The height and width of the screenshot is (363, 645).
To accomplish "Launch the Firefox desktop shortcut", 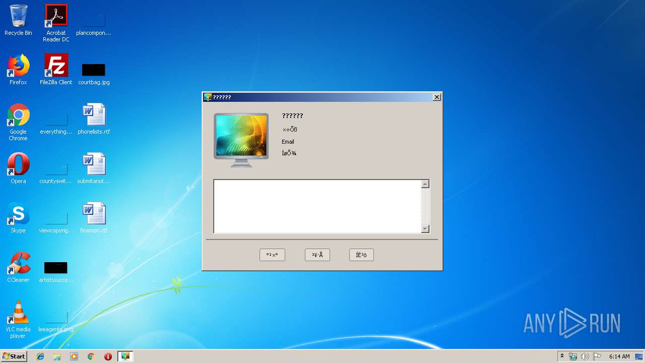I will click(18, 70).
